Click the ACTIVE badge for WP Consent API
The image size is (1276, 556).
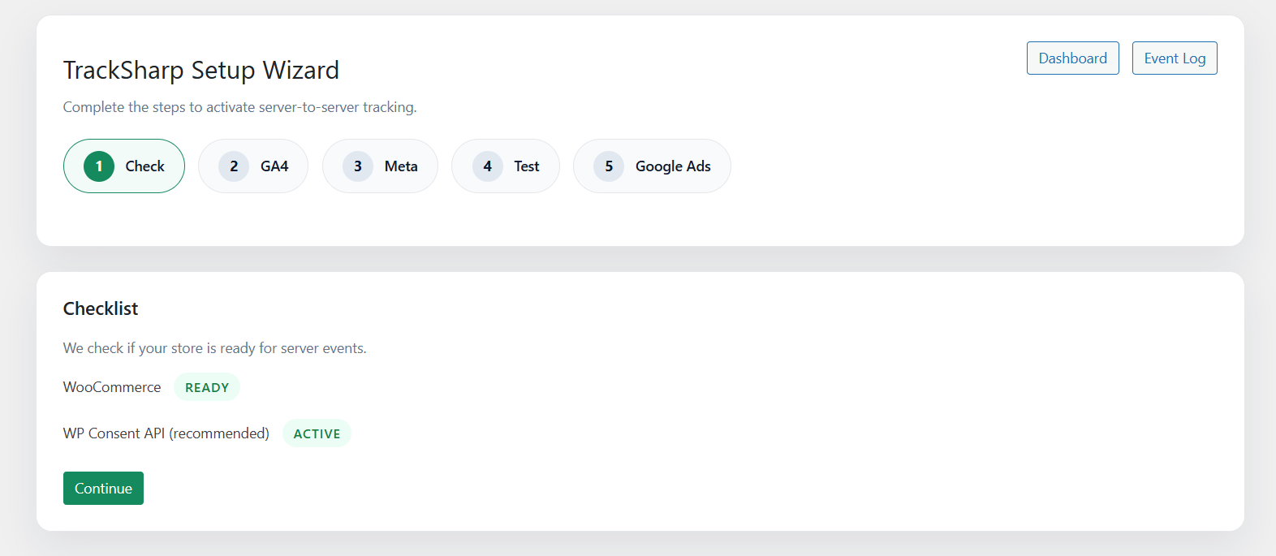click(317, 433)
